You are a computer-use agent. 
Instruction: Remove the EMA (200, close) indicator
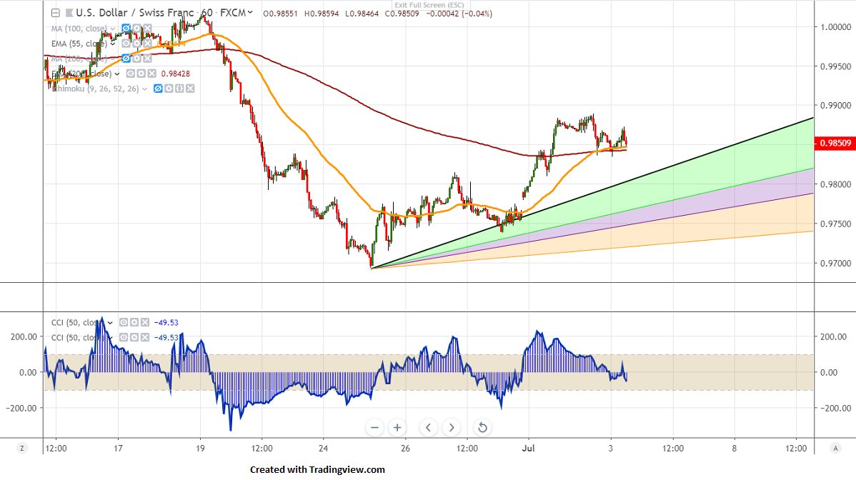pos(151,73)
